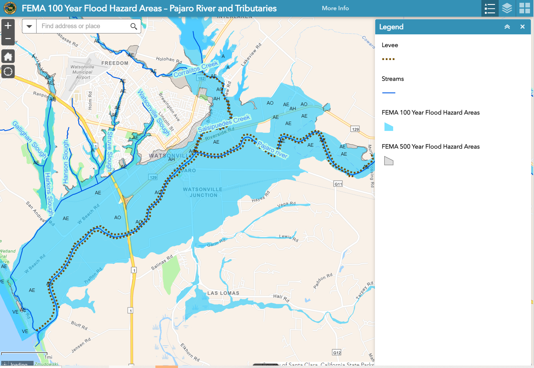Open More Info link
The height and width of the screenshot is (368, 534).
pyautogui.click(x=335, y=8)
